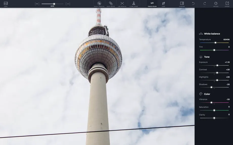
Task: Open the Tone & Color panel
Action: tap(152, 4)
